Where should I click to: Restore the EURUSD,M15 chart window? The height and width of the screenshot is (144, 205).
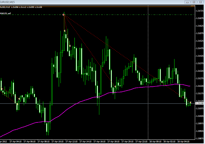[194, 2]
